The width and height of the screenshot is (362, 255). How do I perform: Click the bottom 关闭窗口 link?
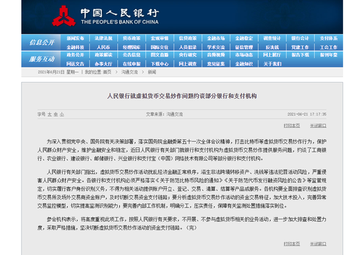tap(318, 244)
